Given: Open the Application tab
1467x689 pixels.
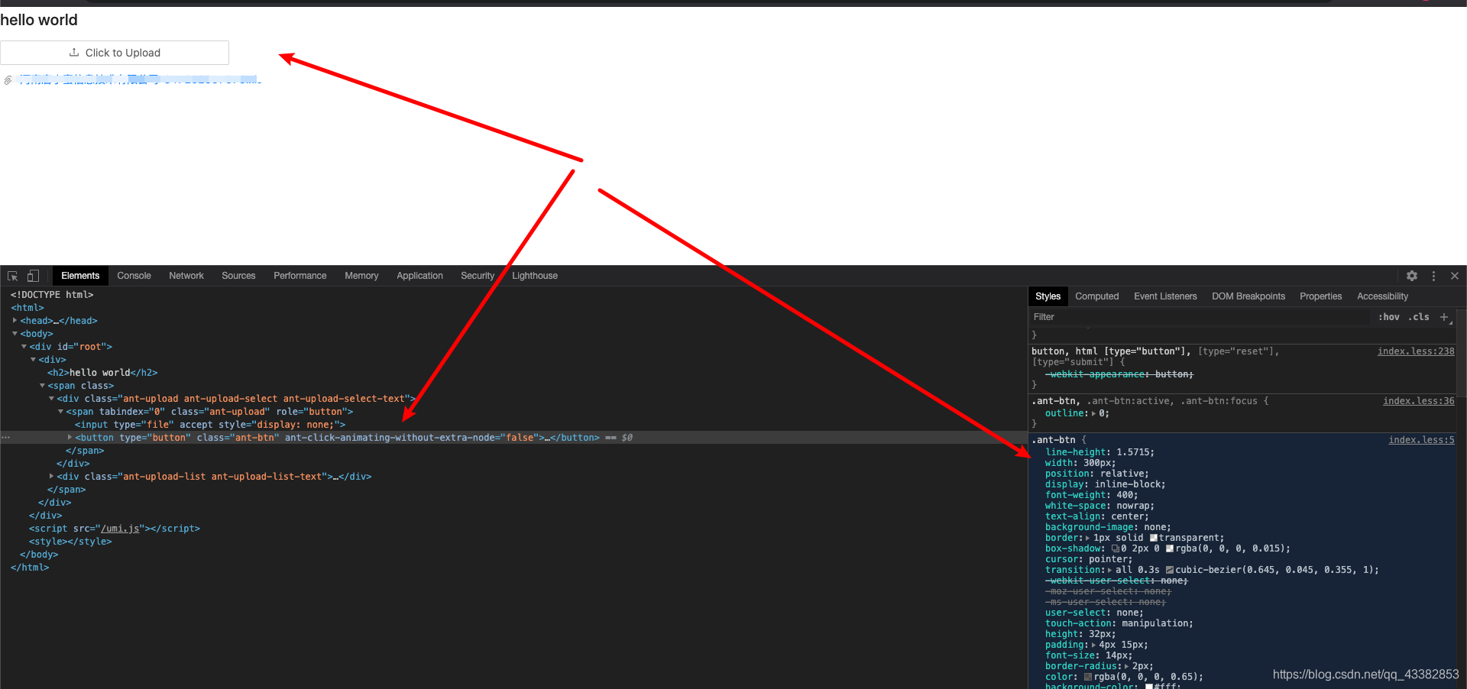Looking at the screenshot, I should pyautogui.click(x=419, y=276).
